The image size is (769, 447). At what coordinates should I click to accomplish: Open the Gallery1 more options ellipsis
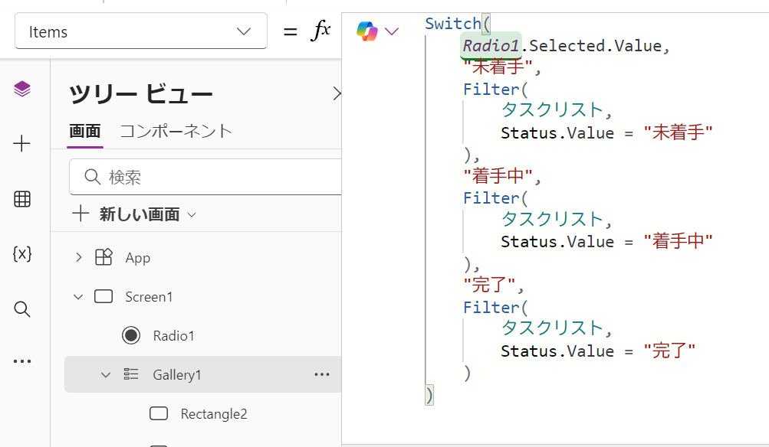click(x=322, y=374)
